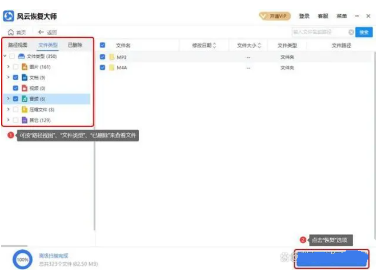Select the 音频 (6) tree label
Image resolution: width=377 pixels, height=271 pixels.
click(x=37, y=99)
